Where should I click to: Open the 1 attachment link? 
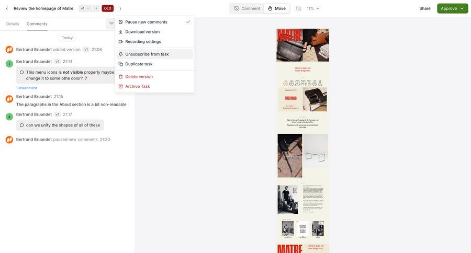coord(27,88)
